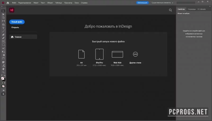
Task: Click the Открыть button
Action: tap(15, 27)
